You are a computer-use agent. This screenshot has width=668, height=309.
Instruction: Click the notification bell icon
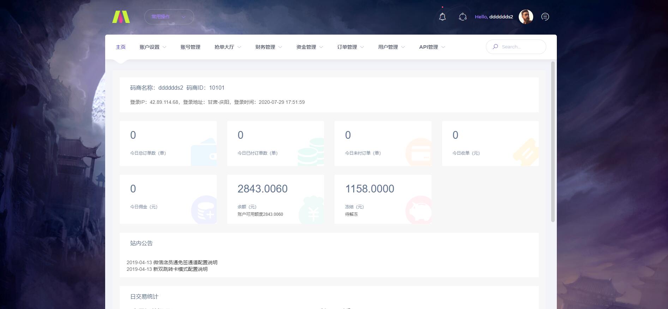(x=442, y=17)
